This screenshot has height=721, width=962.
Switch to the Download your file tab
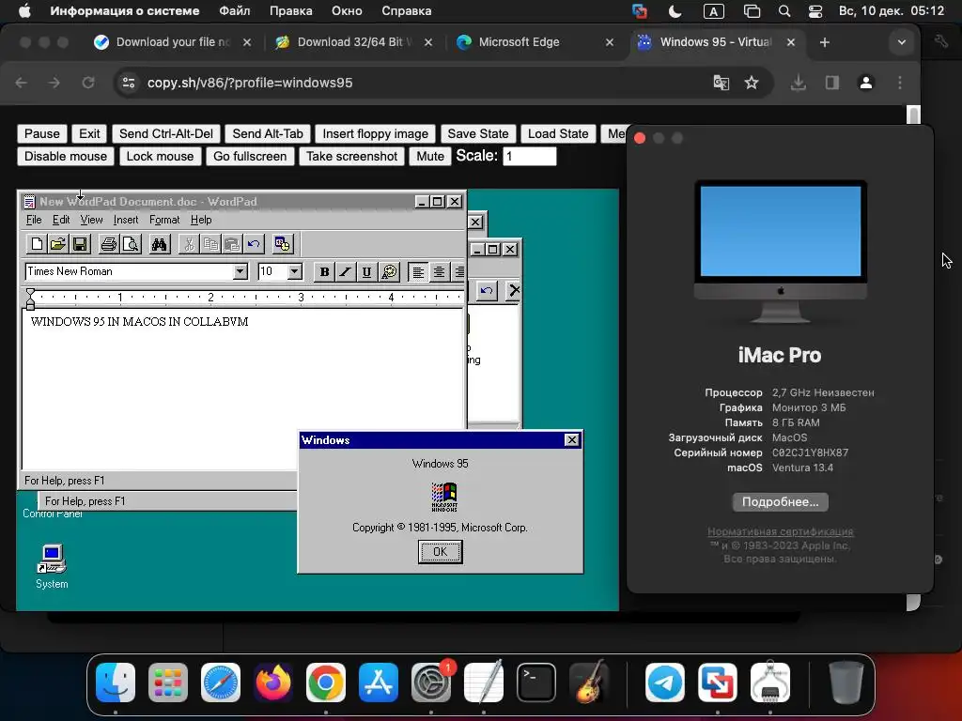tap(173, 42)
